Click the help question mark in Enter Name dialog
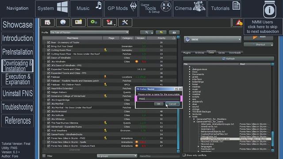Viewport: 283px width, 159px height. tap(176, 89)
